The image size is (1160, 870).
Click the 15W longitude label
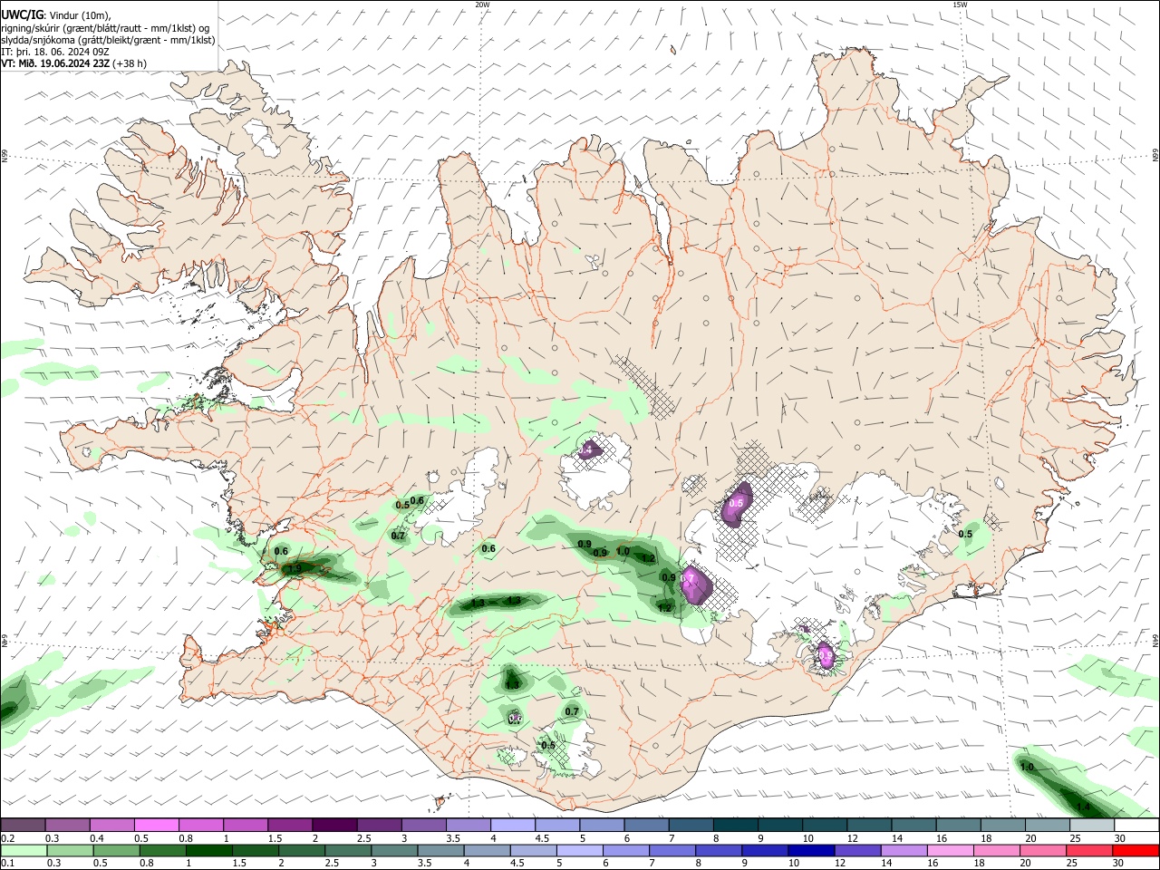(960, 5)
